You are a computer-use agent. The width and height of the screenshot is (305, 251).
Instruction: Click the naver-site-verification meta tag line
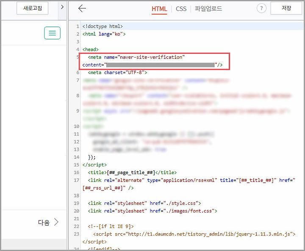pyautogui.click(x=136, y=57)
